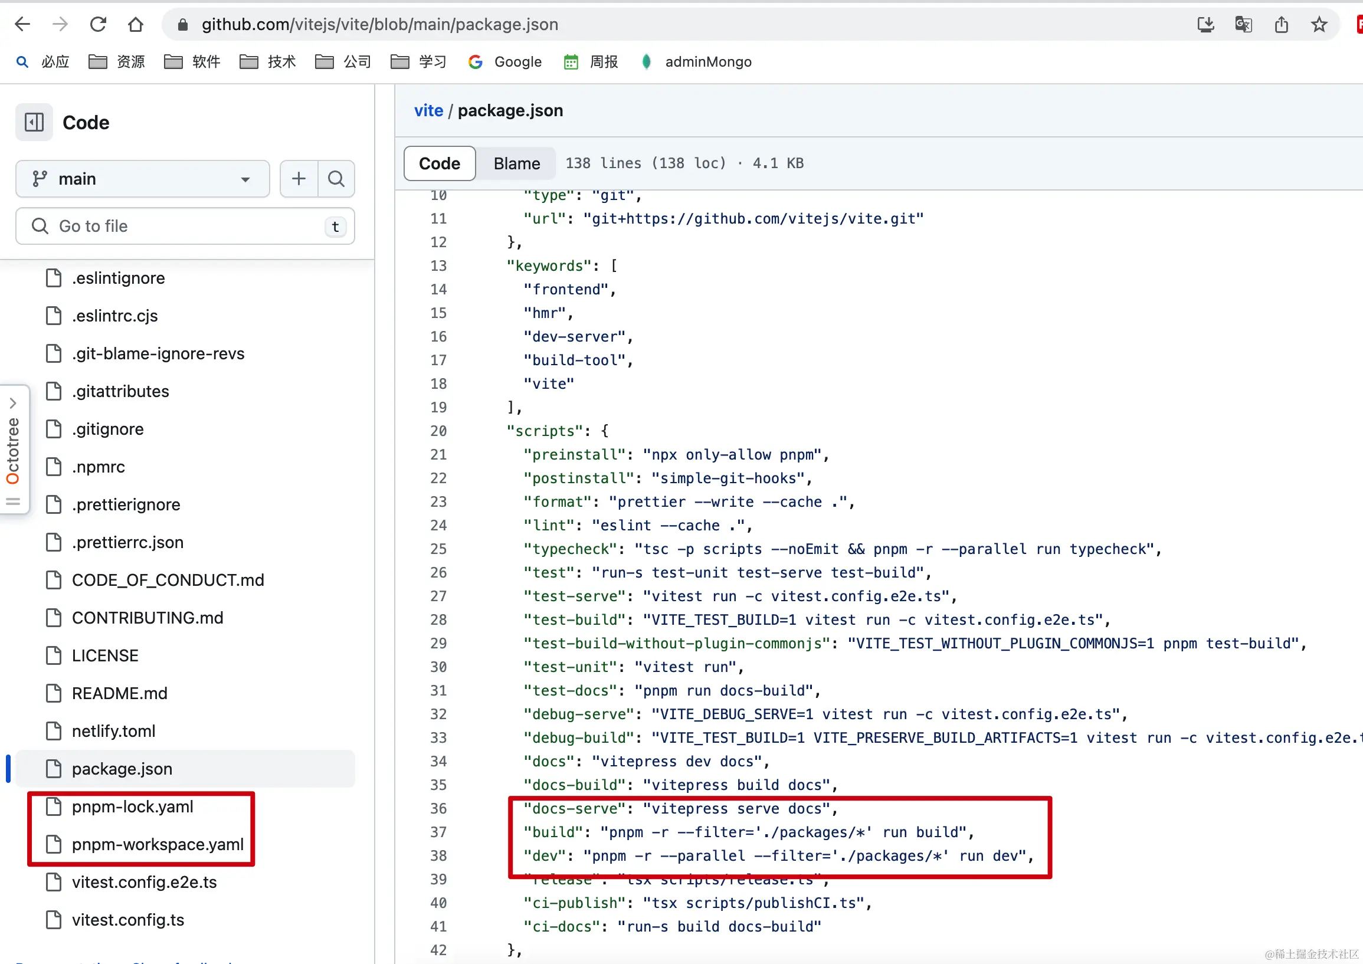The image size is (1363, 964).
Task: Click the share page icon
Action: [1281, 24]
